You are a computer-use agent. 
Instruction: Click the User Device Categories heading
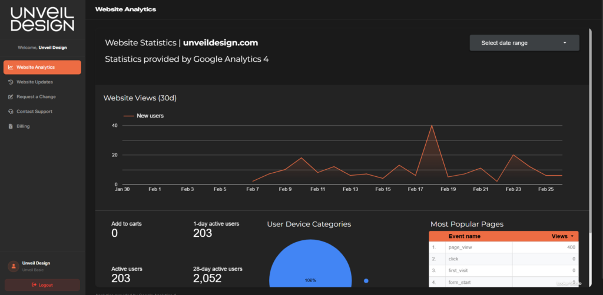[309, 224]
